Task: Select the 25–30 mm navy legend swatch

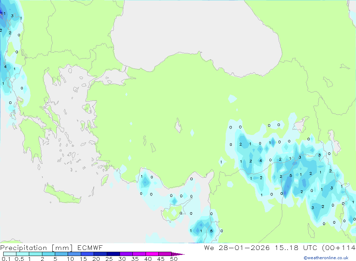Action: (113, 254)
